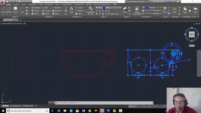Insert a Tabla
Viewport: 201px width, 113px height.
[x=78, y=14]
